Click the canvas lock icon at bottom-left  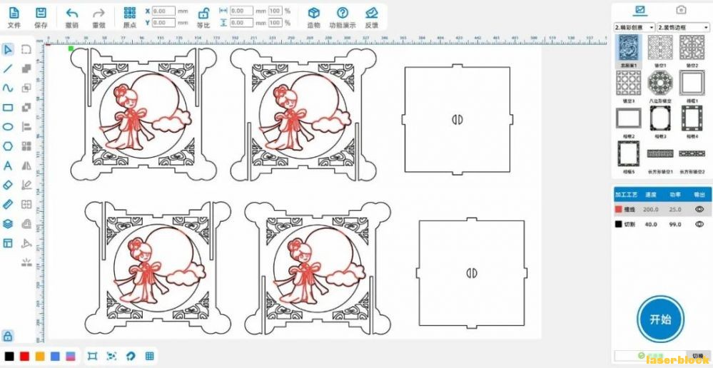(8, 336)
